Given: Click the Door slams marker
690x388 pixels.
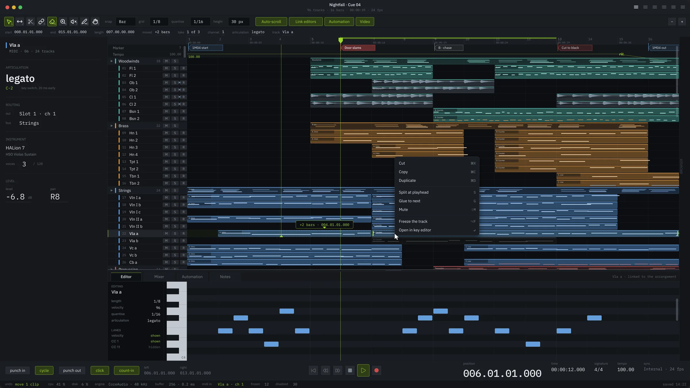Looking at the screenshot, I should (358, 48).
